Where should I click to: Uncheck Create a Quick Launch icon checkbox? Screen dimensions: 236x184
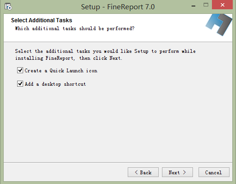[x=20, y=70]
